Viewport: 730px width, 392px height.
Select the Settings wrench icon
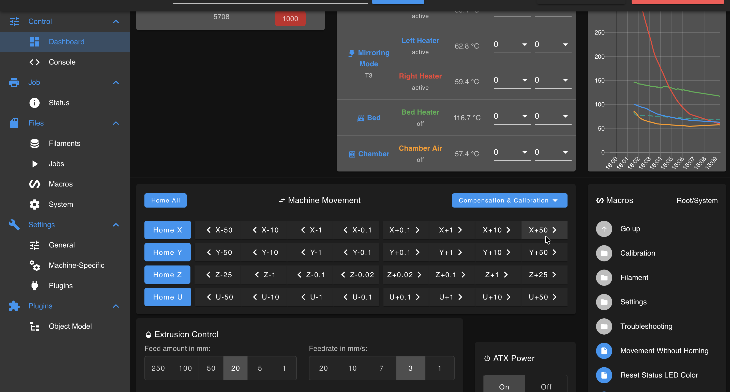click(14, 225)
